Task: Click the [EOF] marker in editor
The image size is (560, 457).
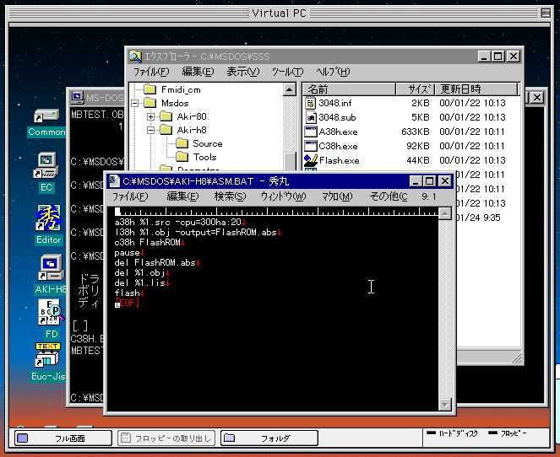Action: [x=128, y=303]
